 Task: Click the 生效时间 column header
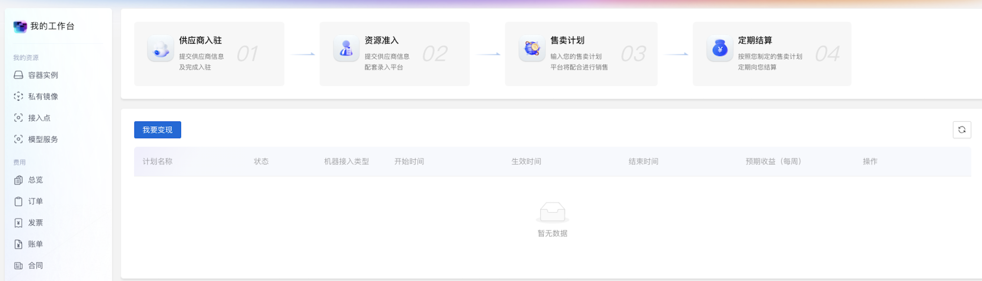[526, 162]
